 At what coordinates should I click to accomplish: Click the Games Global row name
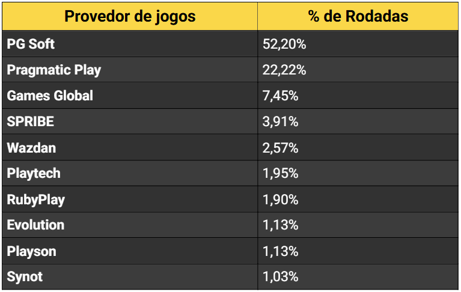(50, 96)
